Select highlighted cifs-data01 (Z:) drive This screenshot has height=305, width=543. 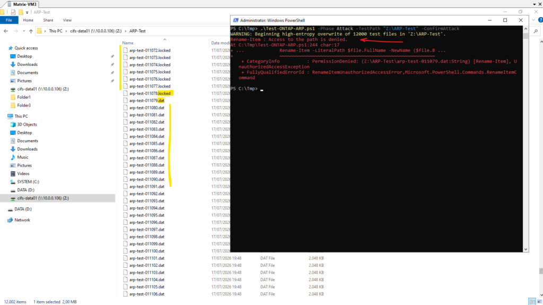click(43, 198)
